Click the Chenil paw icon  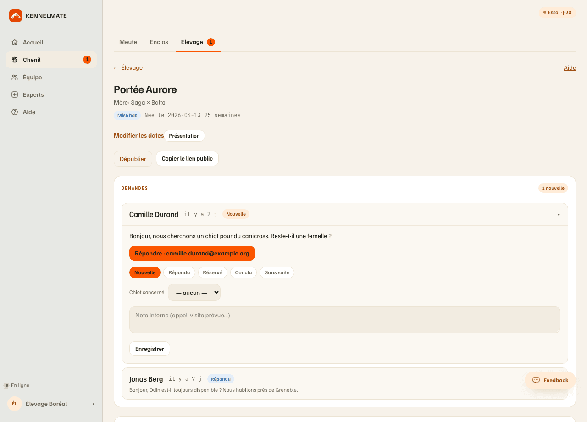(x=15, y=60)
